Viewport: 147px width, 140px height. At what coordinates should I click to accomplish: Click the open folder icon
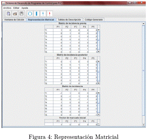tap(15, 14)
